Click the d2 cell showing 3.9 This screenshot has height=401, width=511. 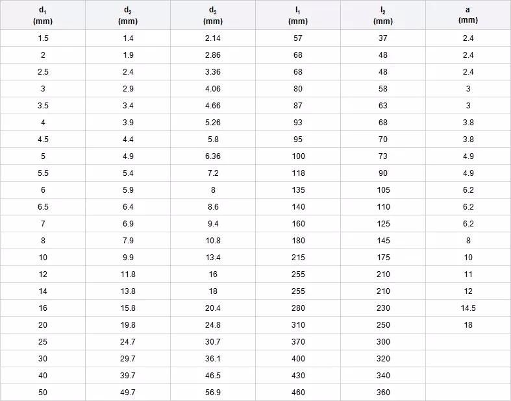pos(128,123)
